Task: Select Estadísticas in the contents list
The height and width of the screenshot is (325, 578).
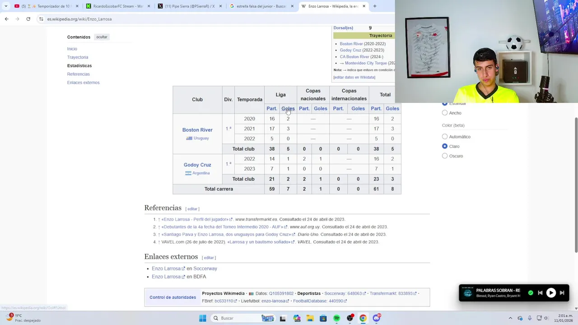Action: [79, 66]
